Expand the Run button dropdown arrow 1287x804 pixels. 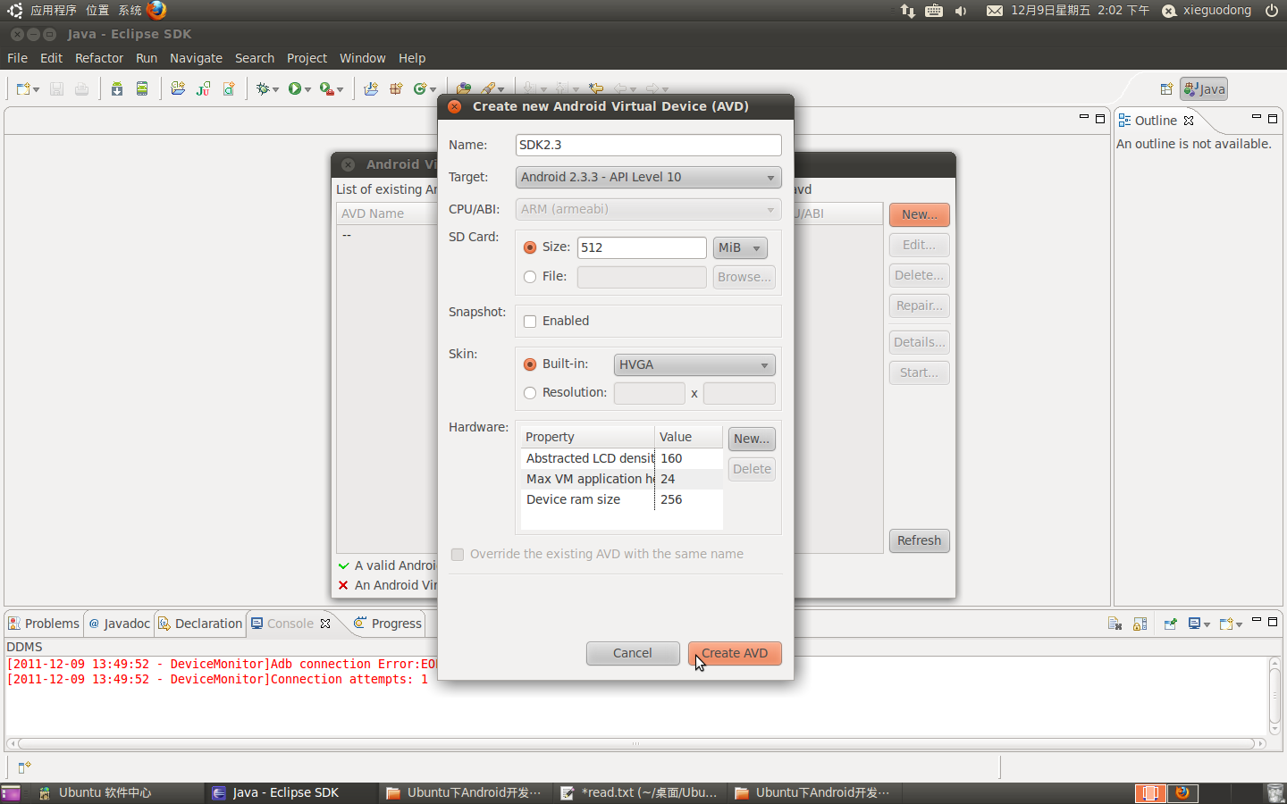pyautogui.click(x=307, y=89)
